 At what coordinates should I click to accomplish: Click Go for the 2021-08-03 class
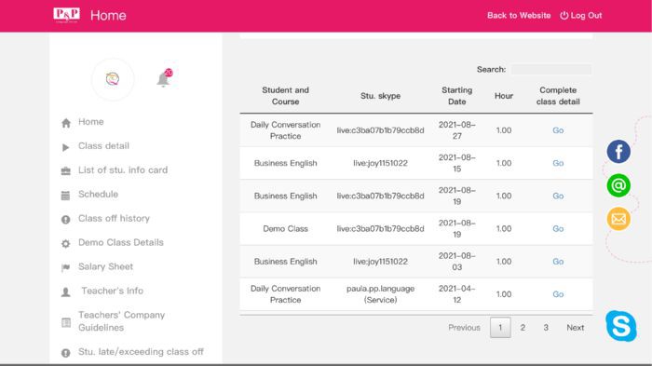point(558,262)
